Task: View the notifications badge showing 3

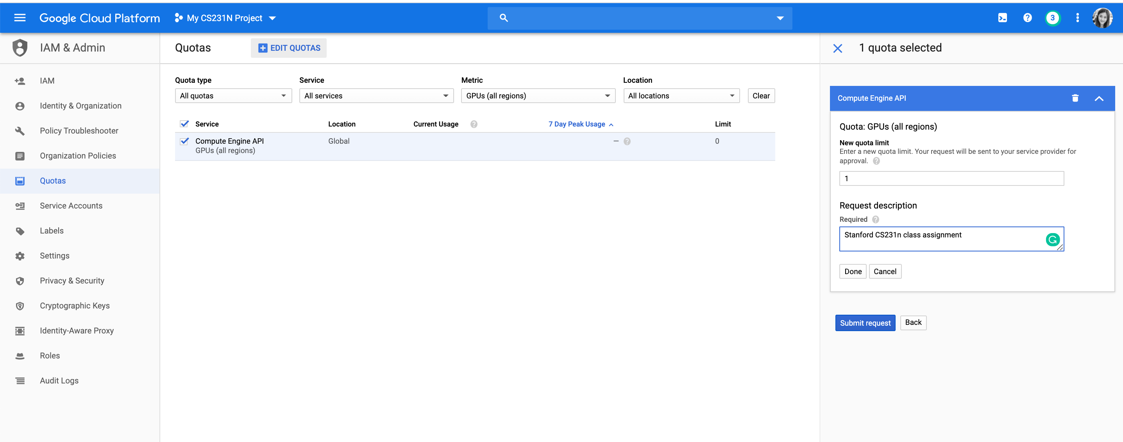Action: coord(1052,18)
